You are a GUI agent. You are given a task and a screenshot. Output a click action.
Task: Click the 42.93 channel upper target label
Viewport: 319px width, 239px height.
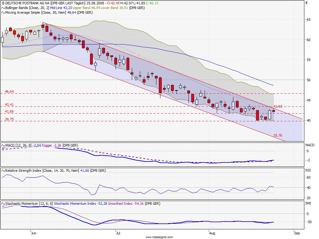click(x=278, y=106)
